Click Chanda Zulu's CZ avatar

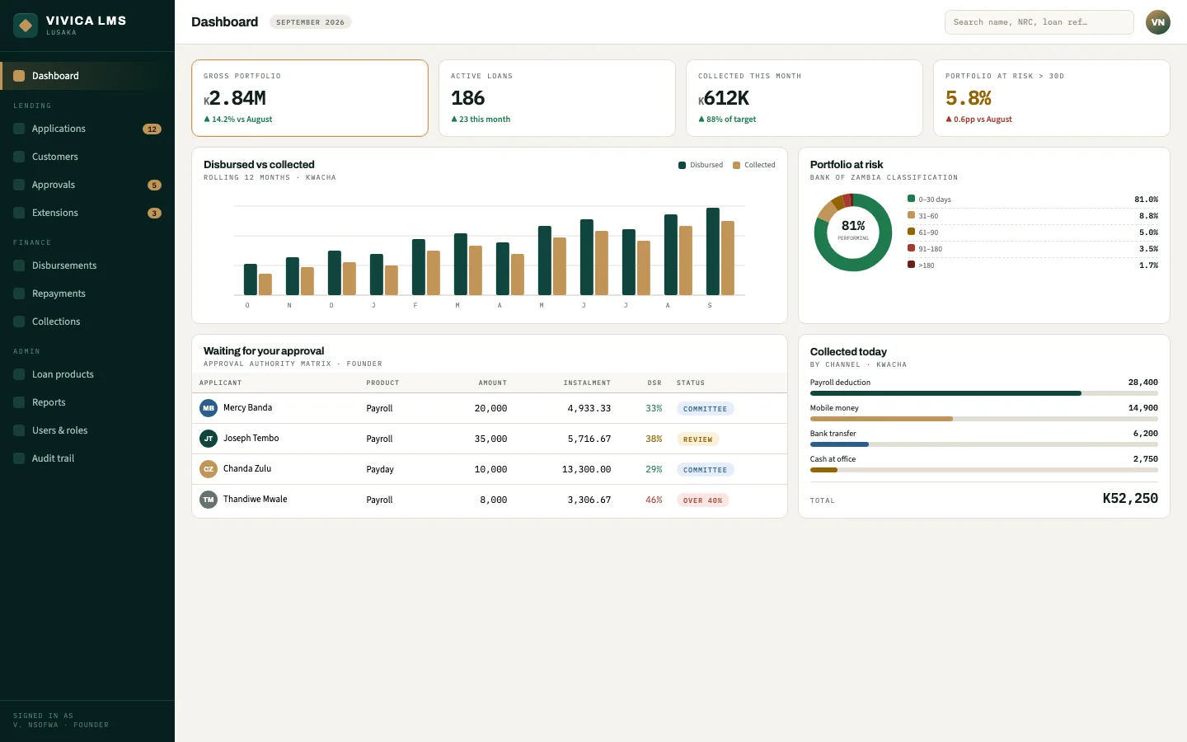click(209, 469)
